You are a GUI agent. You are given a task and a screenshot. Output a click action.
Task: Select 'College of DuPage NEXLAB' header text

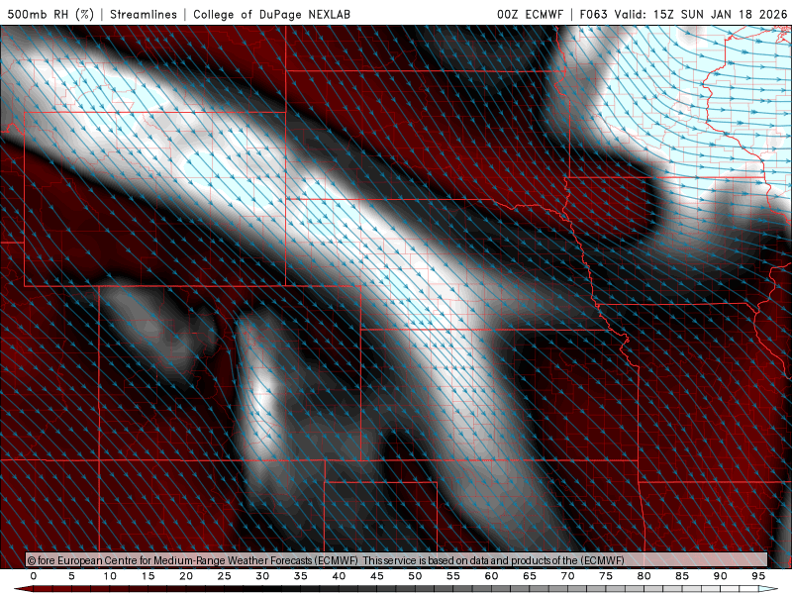tap(271, 14)
